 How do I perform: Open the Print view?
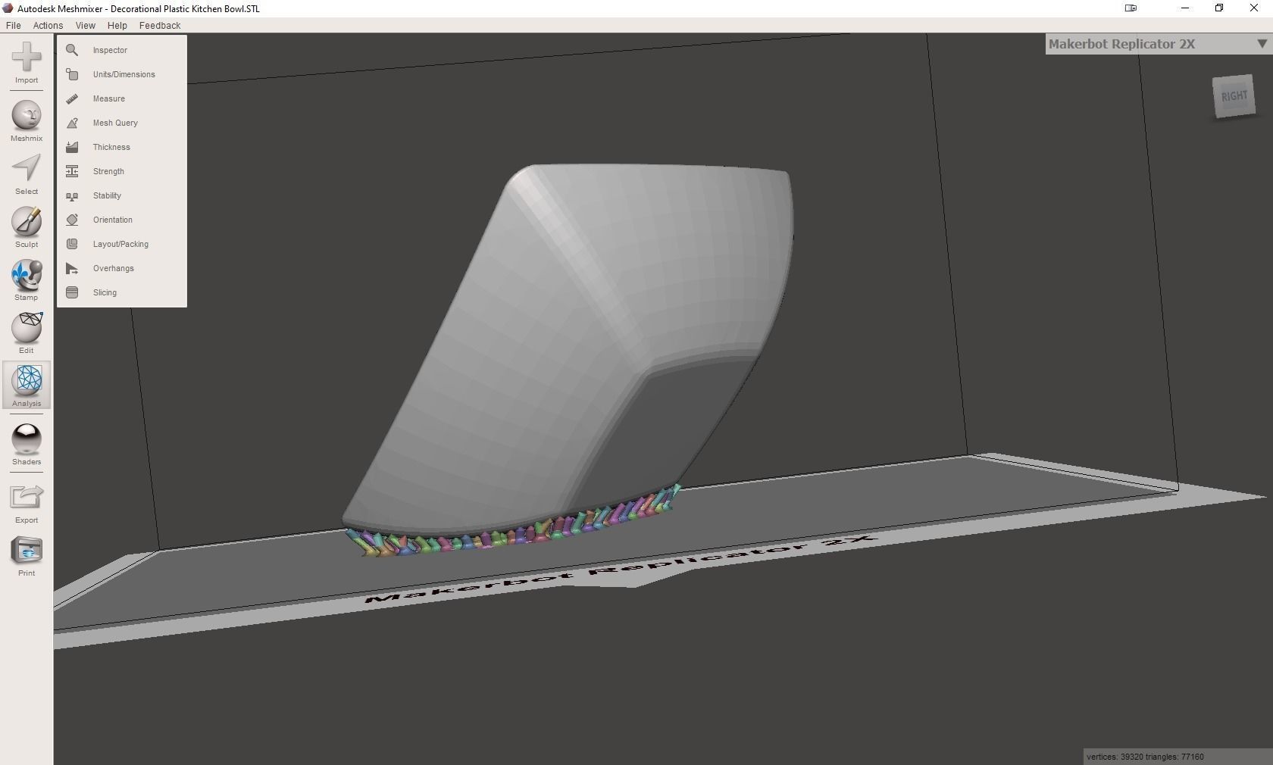(27, 551)
